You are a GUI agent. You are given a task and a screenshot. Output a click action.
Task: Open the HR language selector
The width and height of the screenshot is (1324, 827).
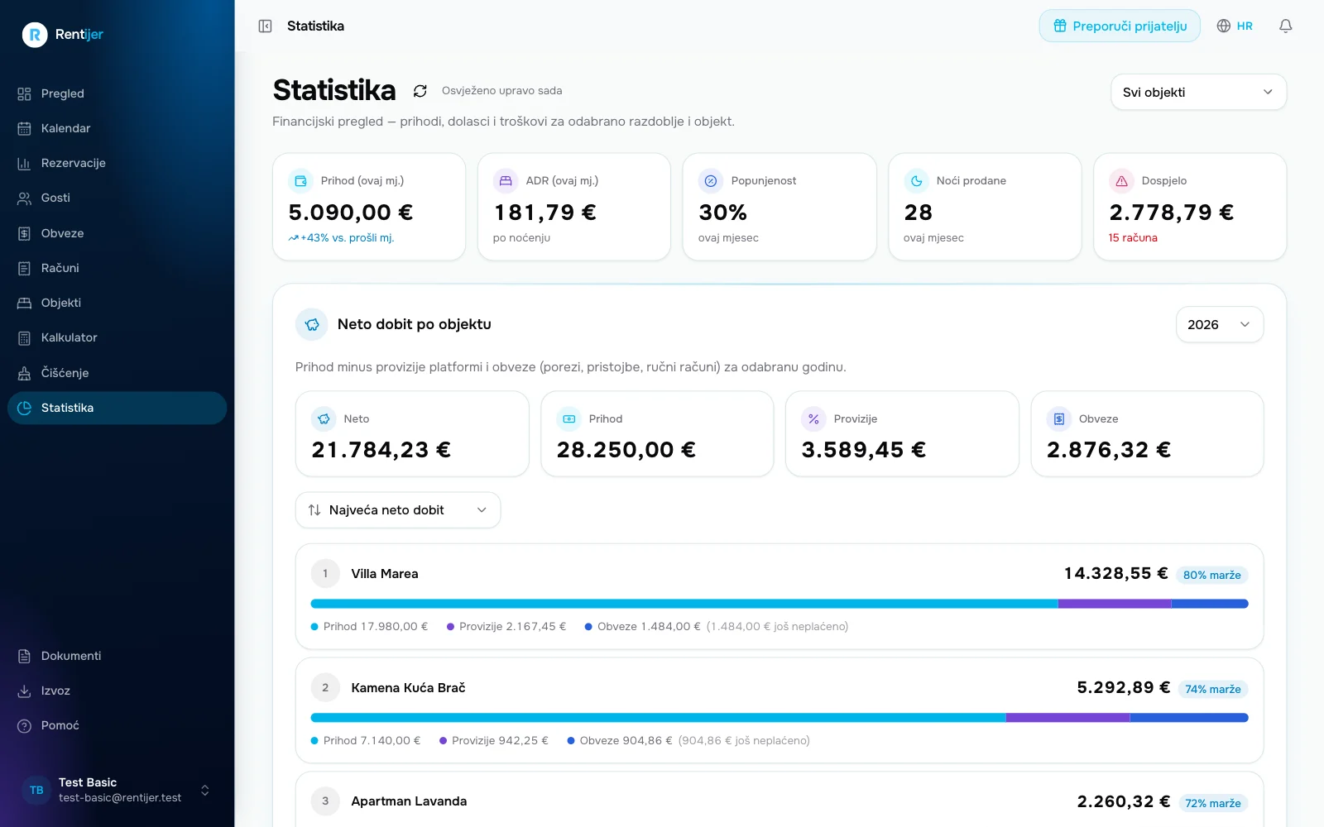[x=1235, y=26]
